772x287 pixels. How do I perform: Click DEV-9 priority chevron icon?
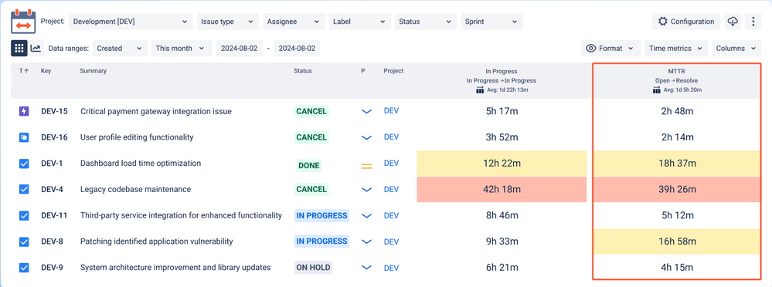[x=366, y=268]
